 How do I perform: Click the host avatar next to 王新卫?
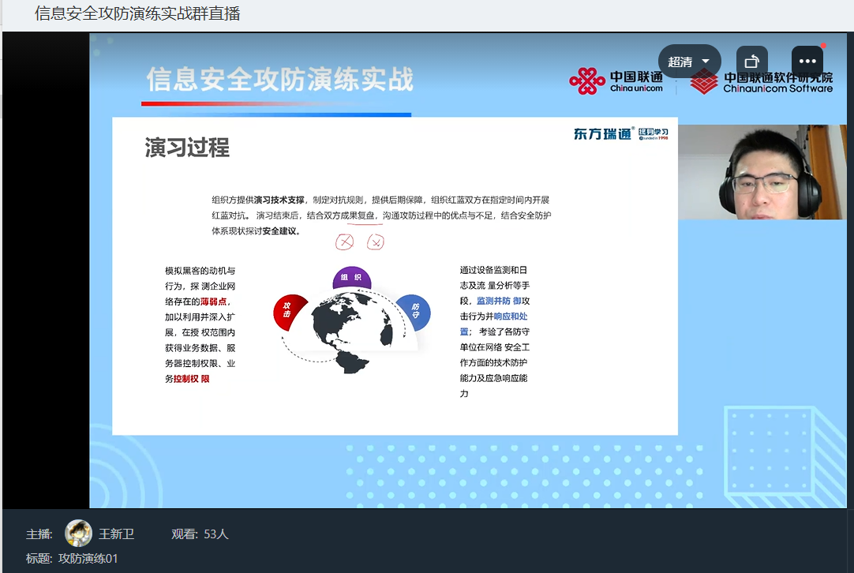click(78, 534)
